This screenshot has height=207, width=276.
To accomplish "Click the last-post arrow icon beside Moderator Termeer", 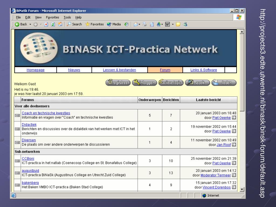I will point(234,175).
